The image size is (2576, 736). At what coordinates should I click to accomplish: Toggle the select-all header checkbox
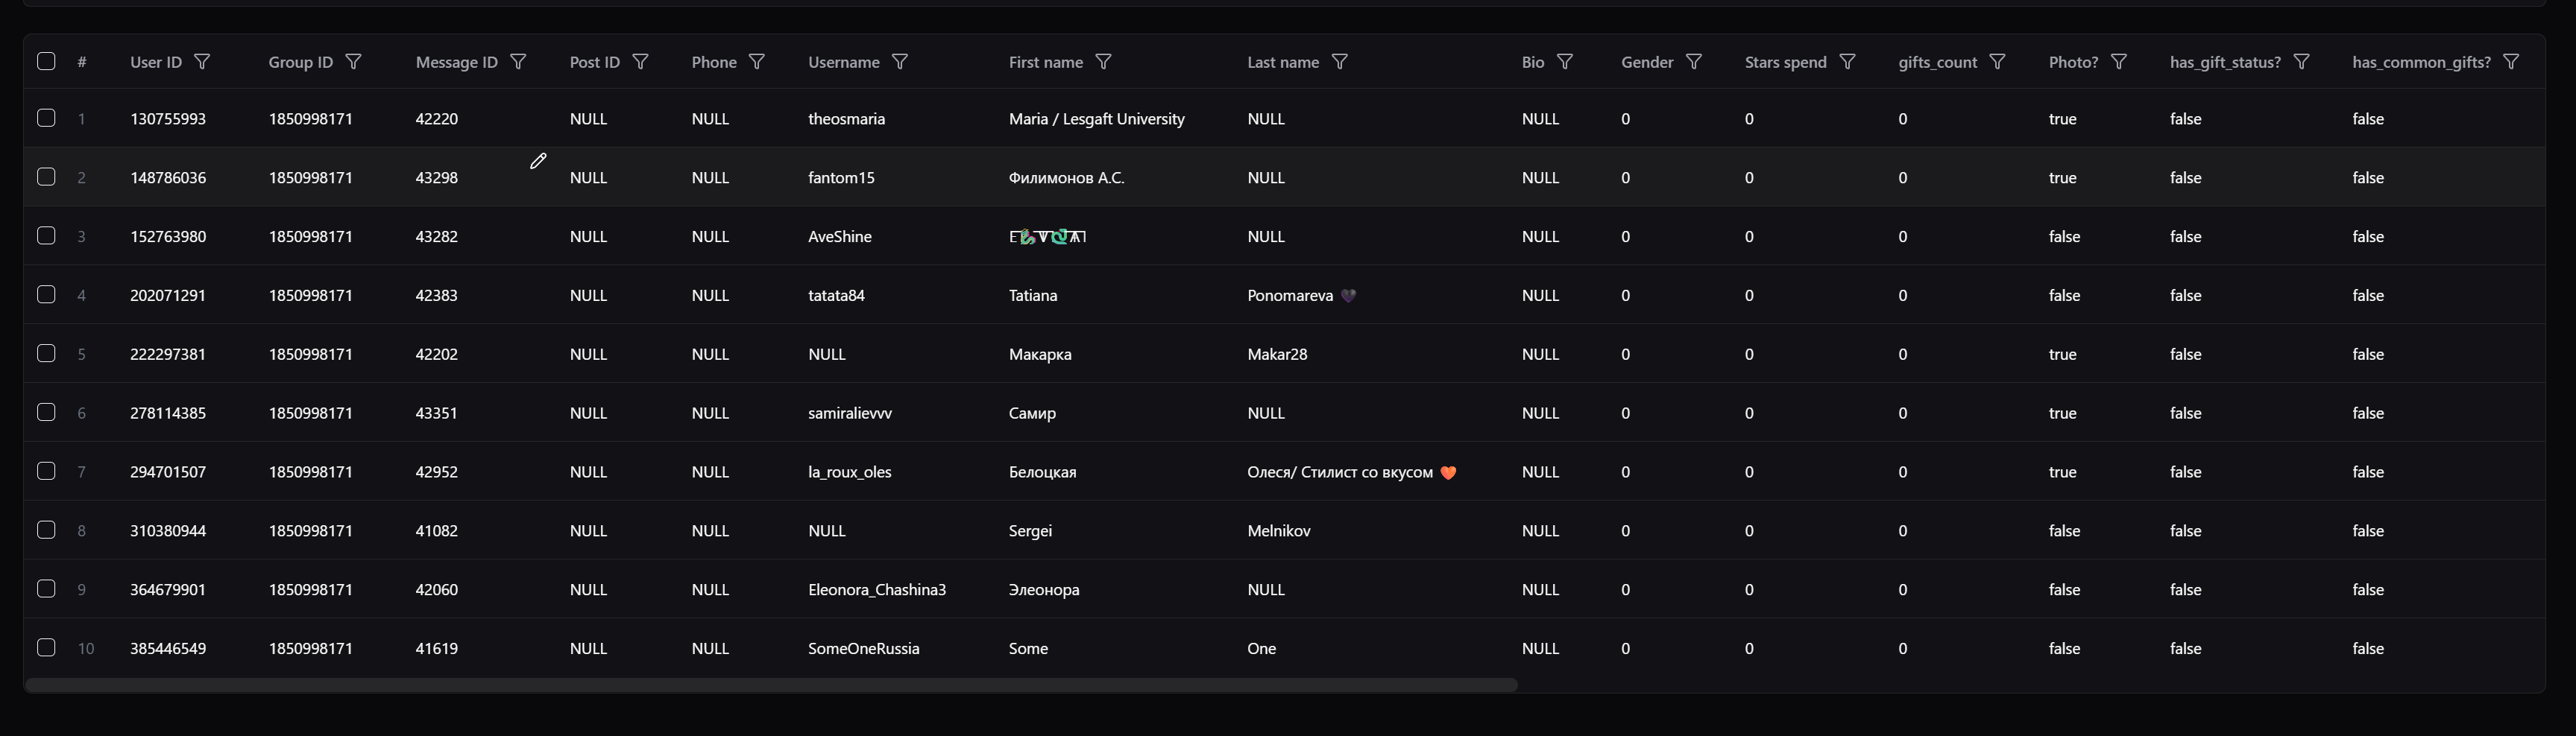pyautogui.click(x=46, y=61)
